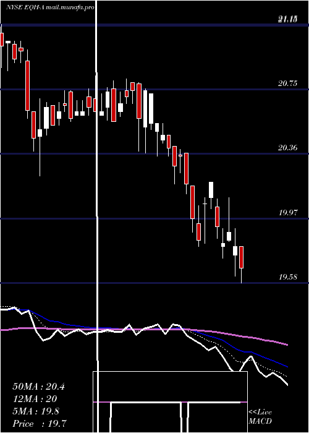Viewport: 309px width, 433px height.
Task: Select the 20.36 price level label
Action: [x=288, y=148]
